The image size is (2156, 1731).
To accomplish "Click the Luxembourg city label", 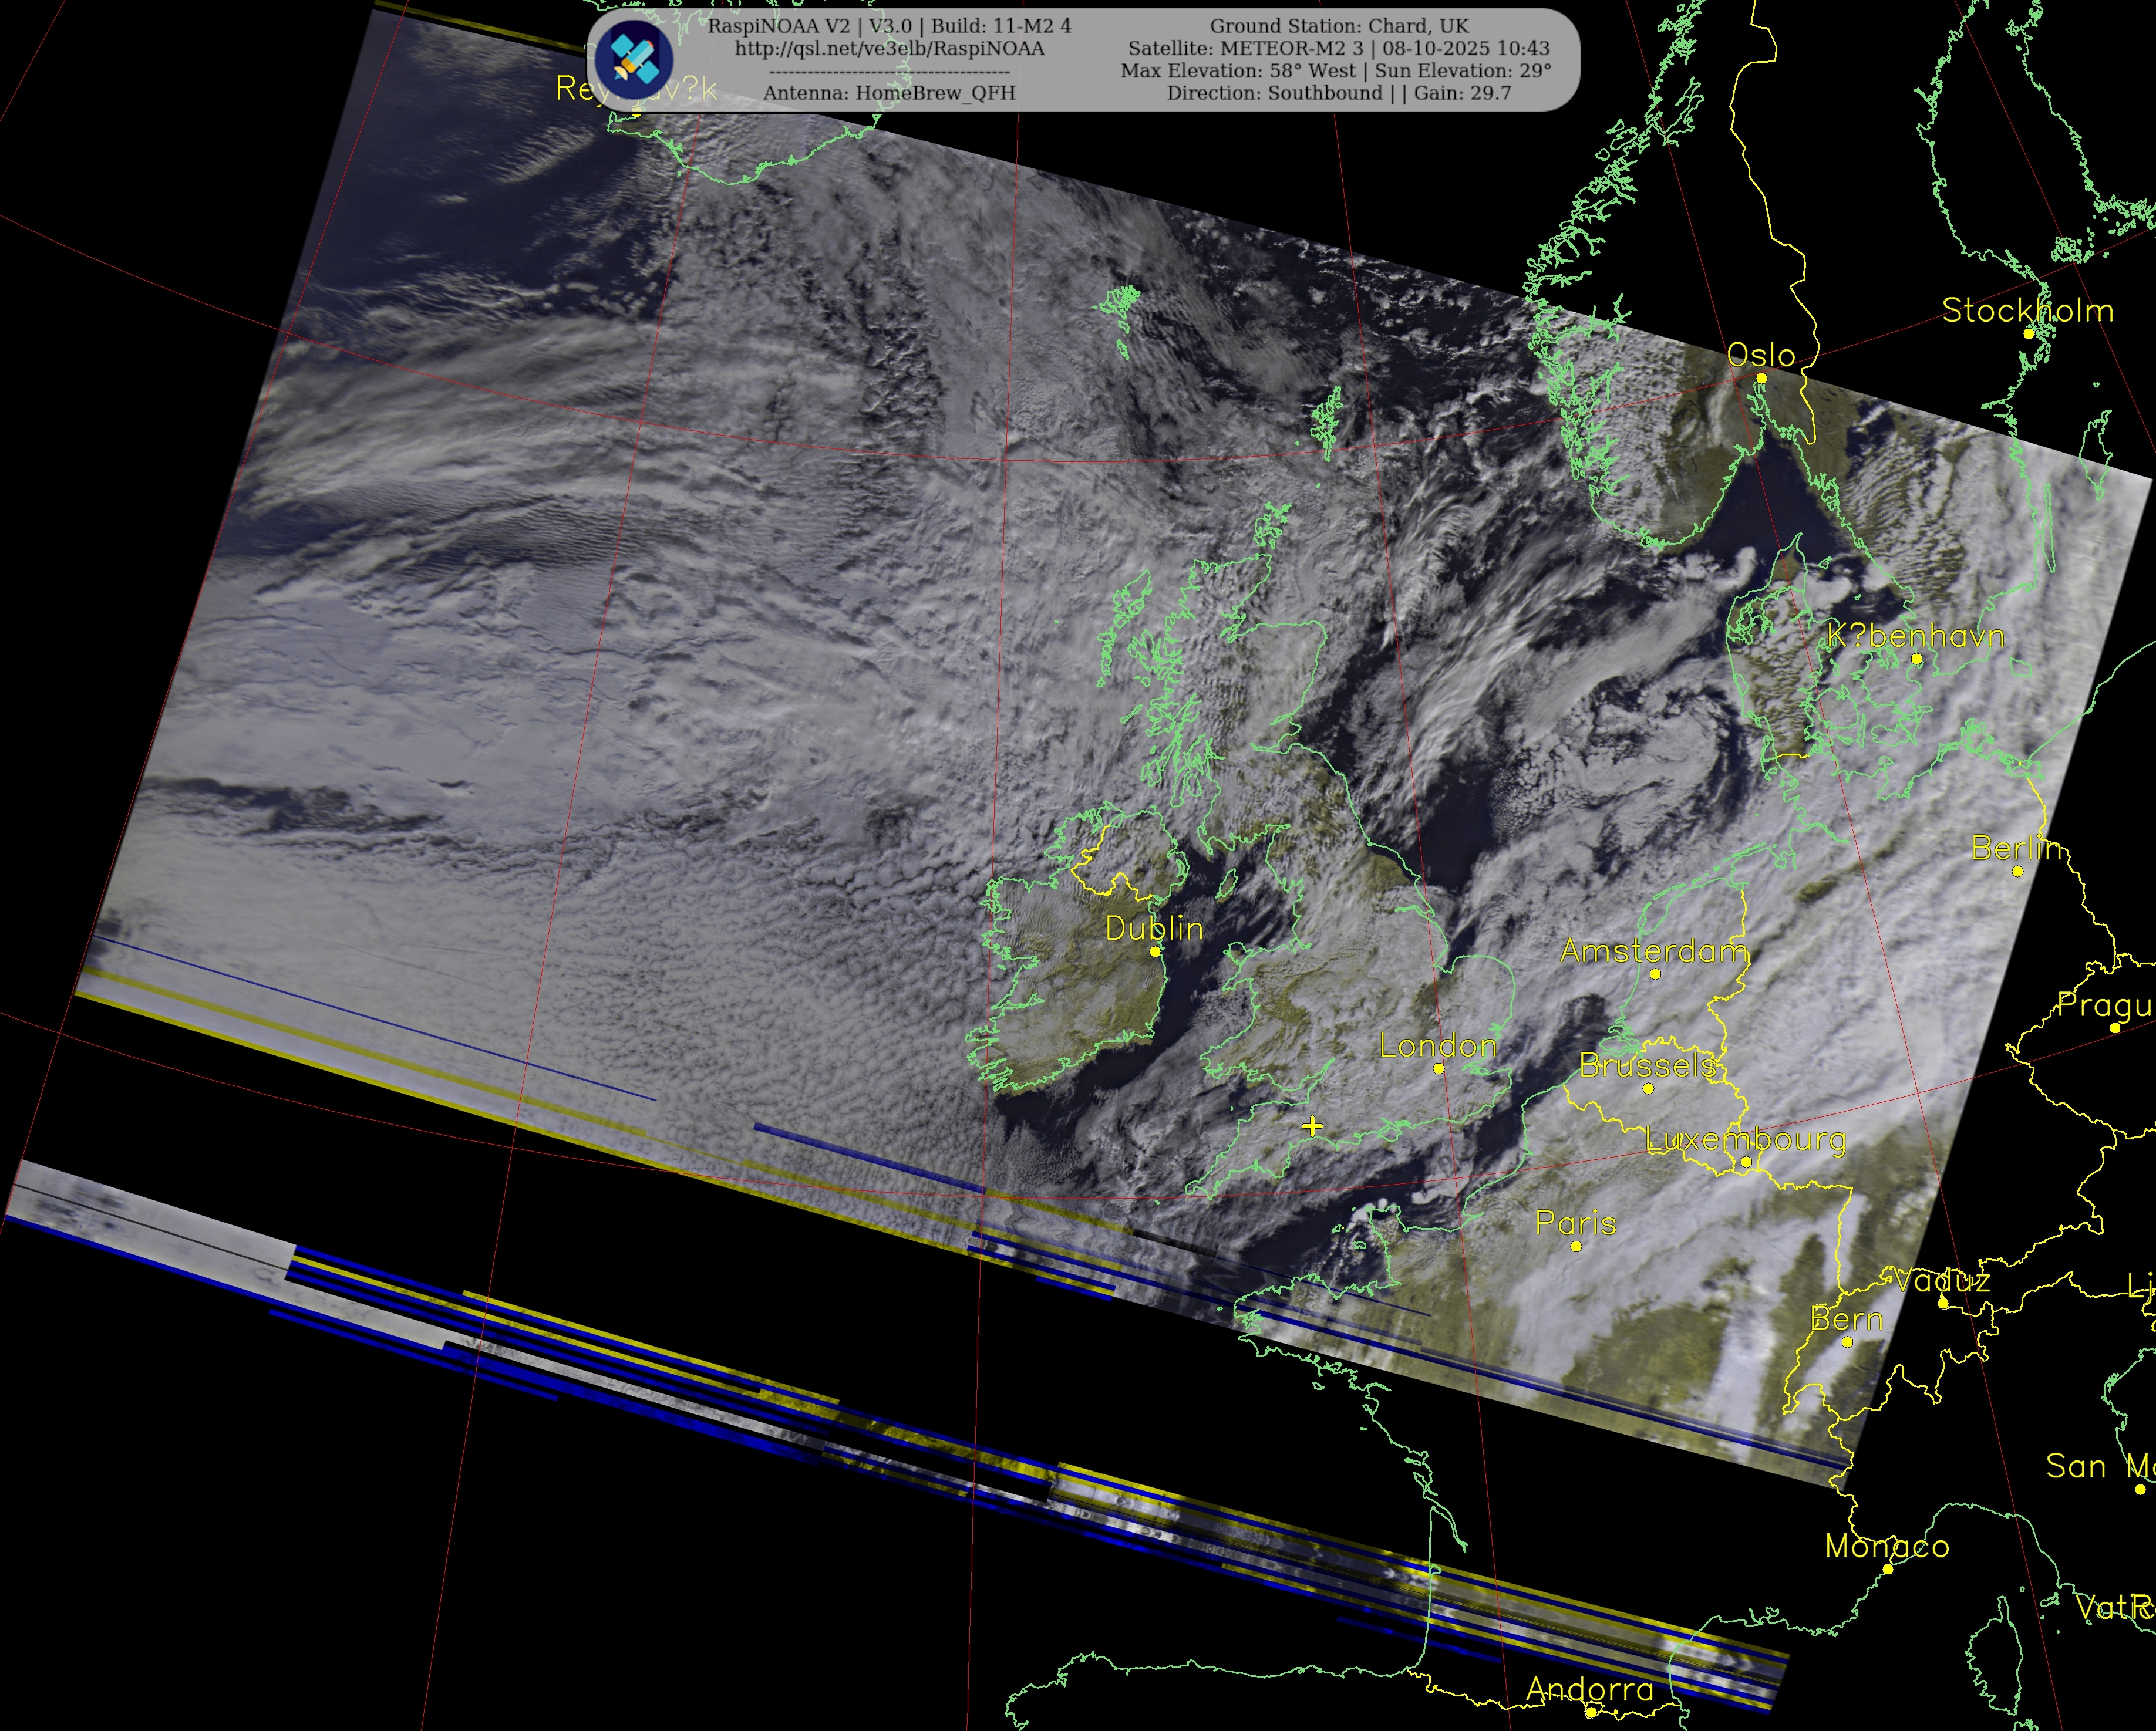I will tap(1746, 1140).
